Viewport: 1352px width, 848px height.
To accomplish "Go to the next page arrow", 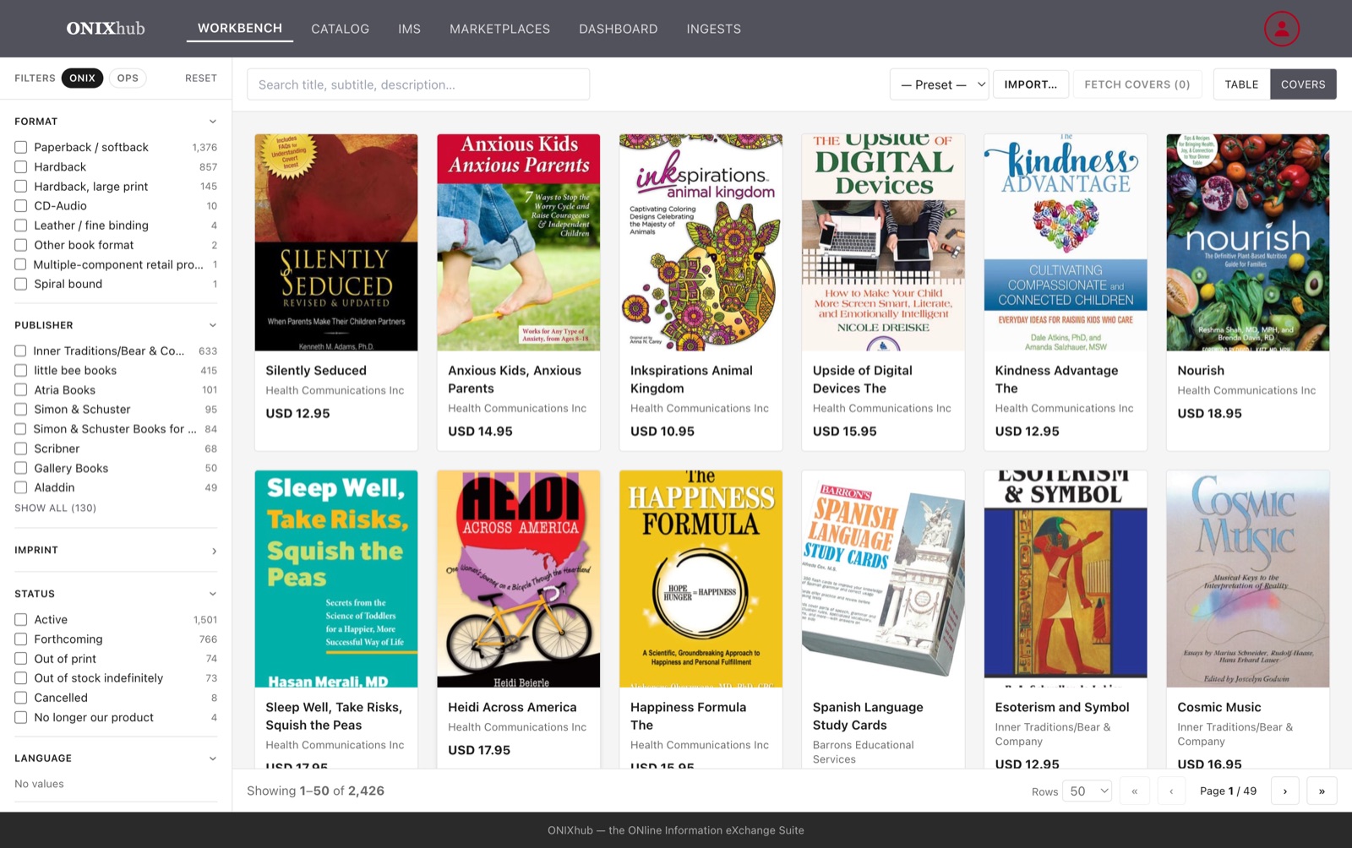I will (1285, 791).
